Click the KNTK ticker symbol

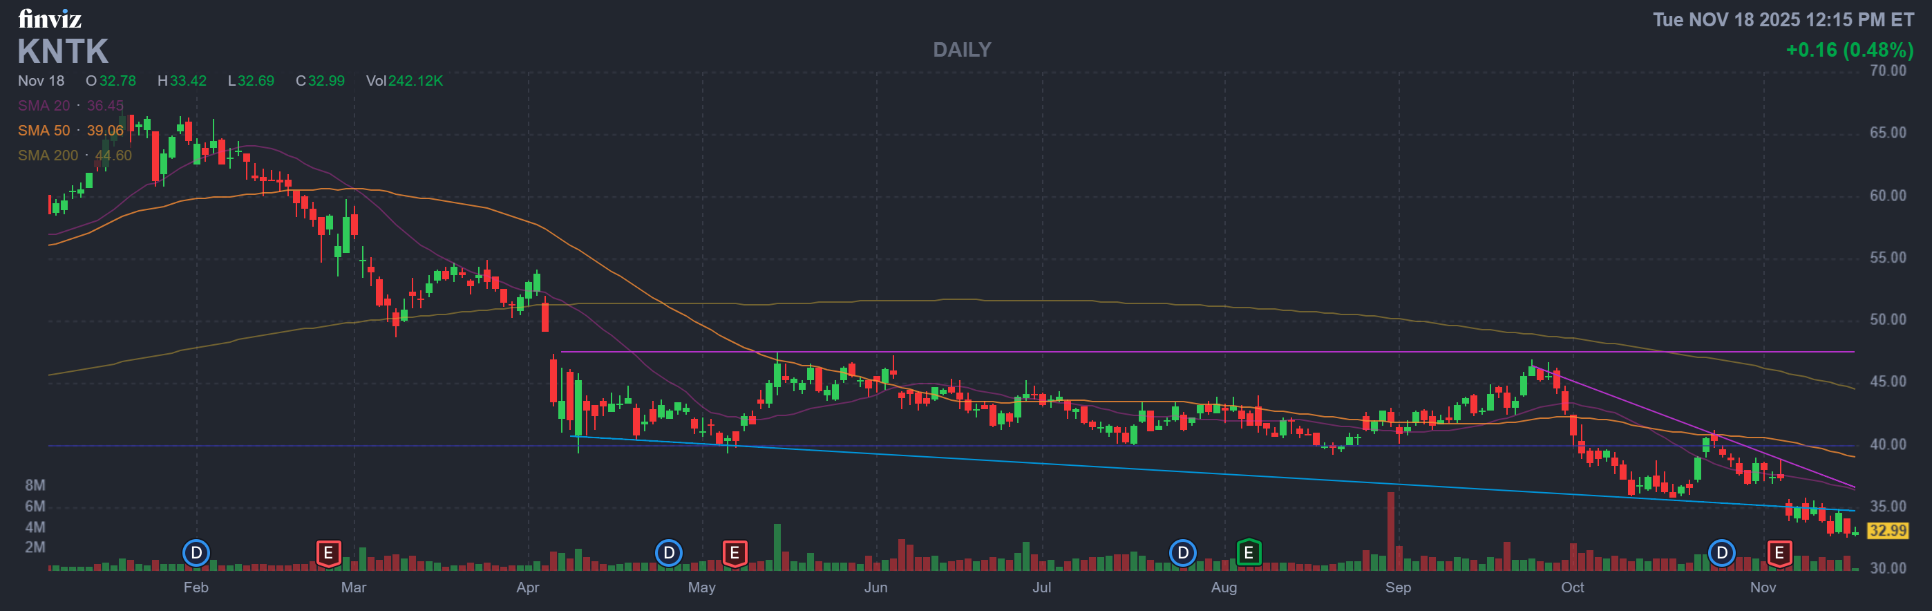[x=63, y=52]
